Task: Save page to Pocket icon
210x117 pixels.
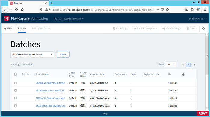Action: (162, 10)
